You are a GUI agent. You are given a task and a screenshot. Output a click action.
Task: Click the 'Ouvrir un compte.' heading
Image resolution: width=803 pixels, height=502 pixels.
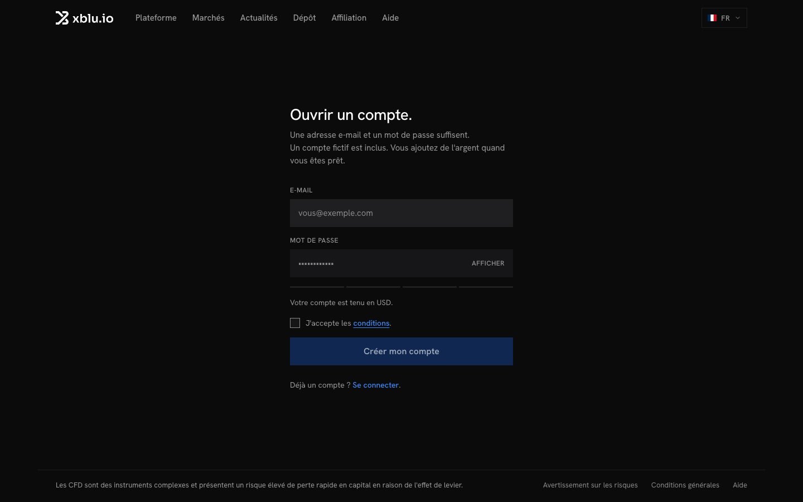[351, 115]
